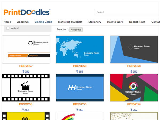Open the Recent News page
The image size is (160, 120).
[137, 22]
